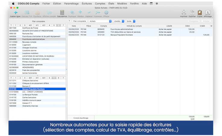222x136 pixels.
Task: Click the Intitulé du compte column header
Action: [x=134, y=26]
